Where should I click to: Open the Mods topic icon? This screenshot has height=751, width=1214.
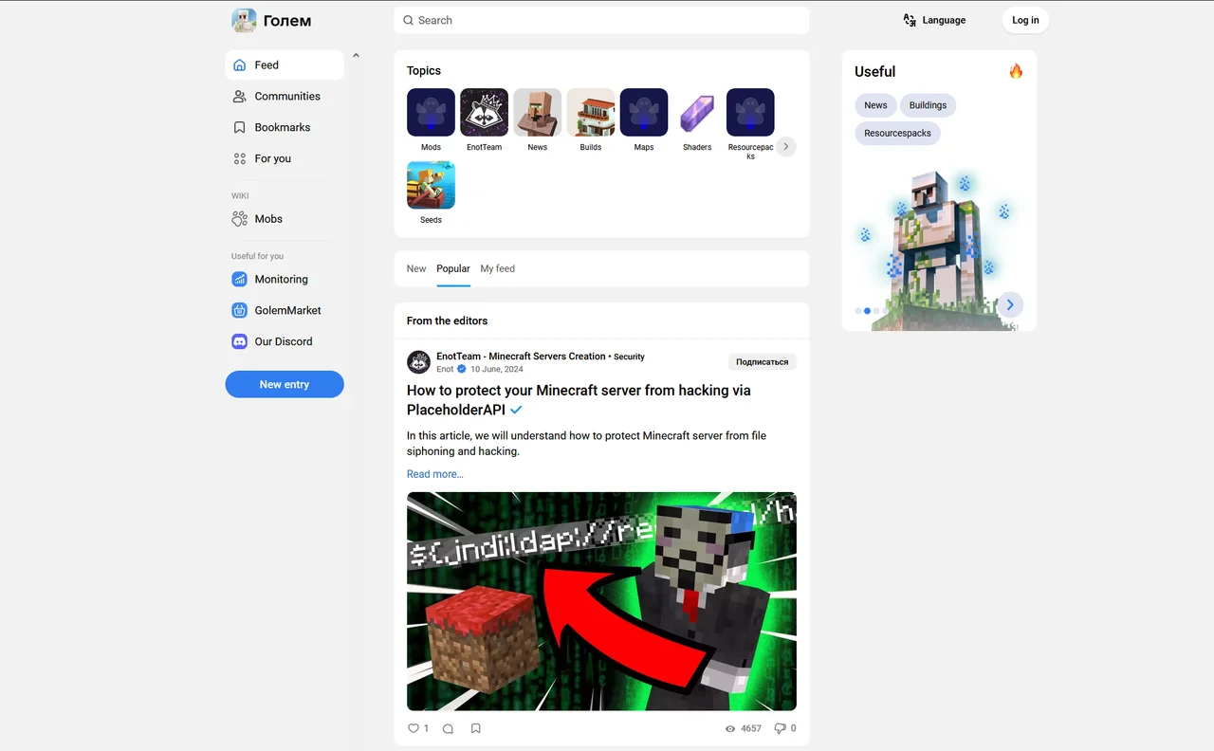click(x=431, y=113)
